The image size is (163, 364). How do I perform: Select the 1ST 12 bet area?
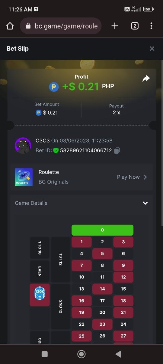click(x=61, y=260)
